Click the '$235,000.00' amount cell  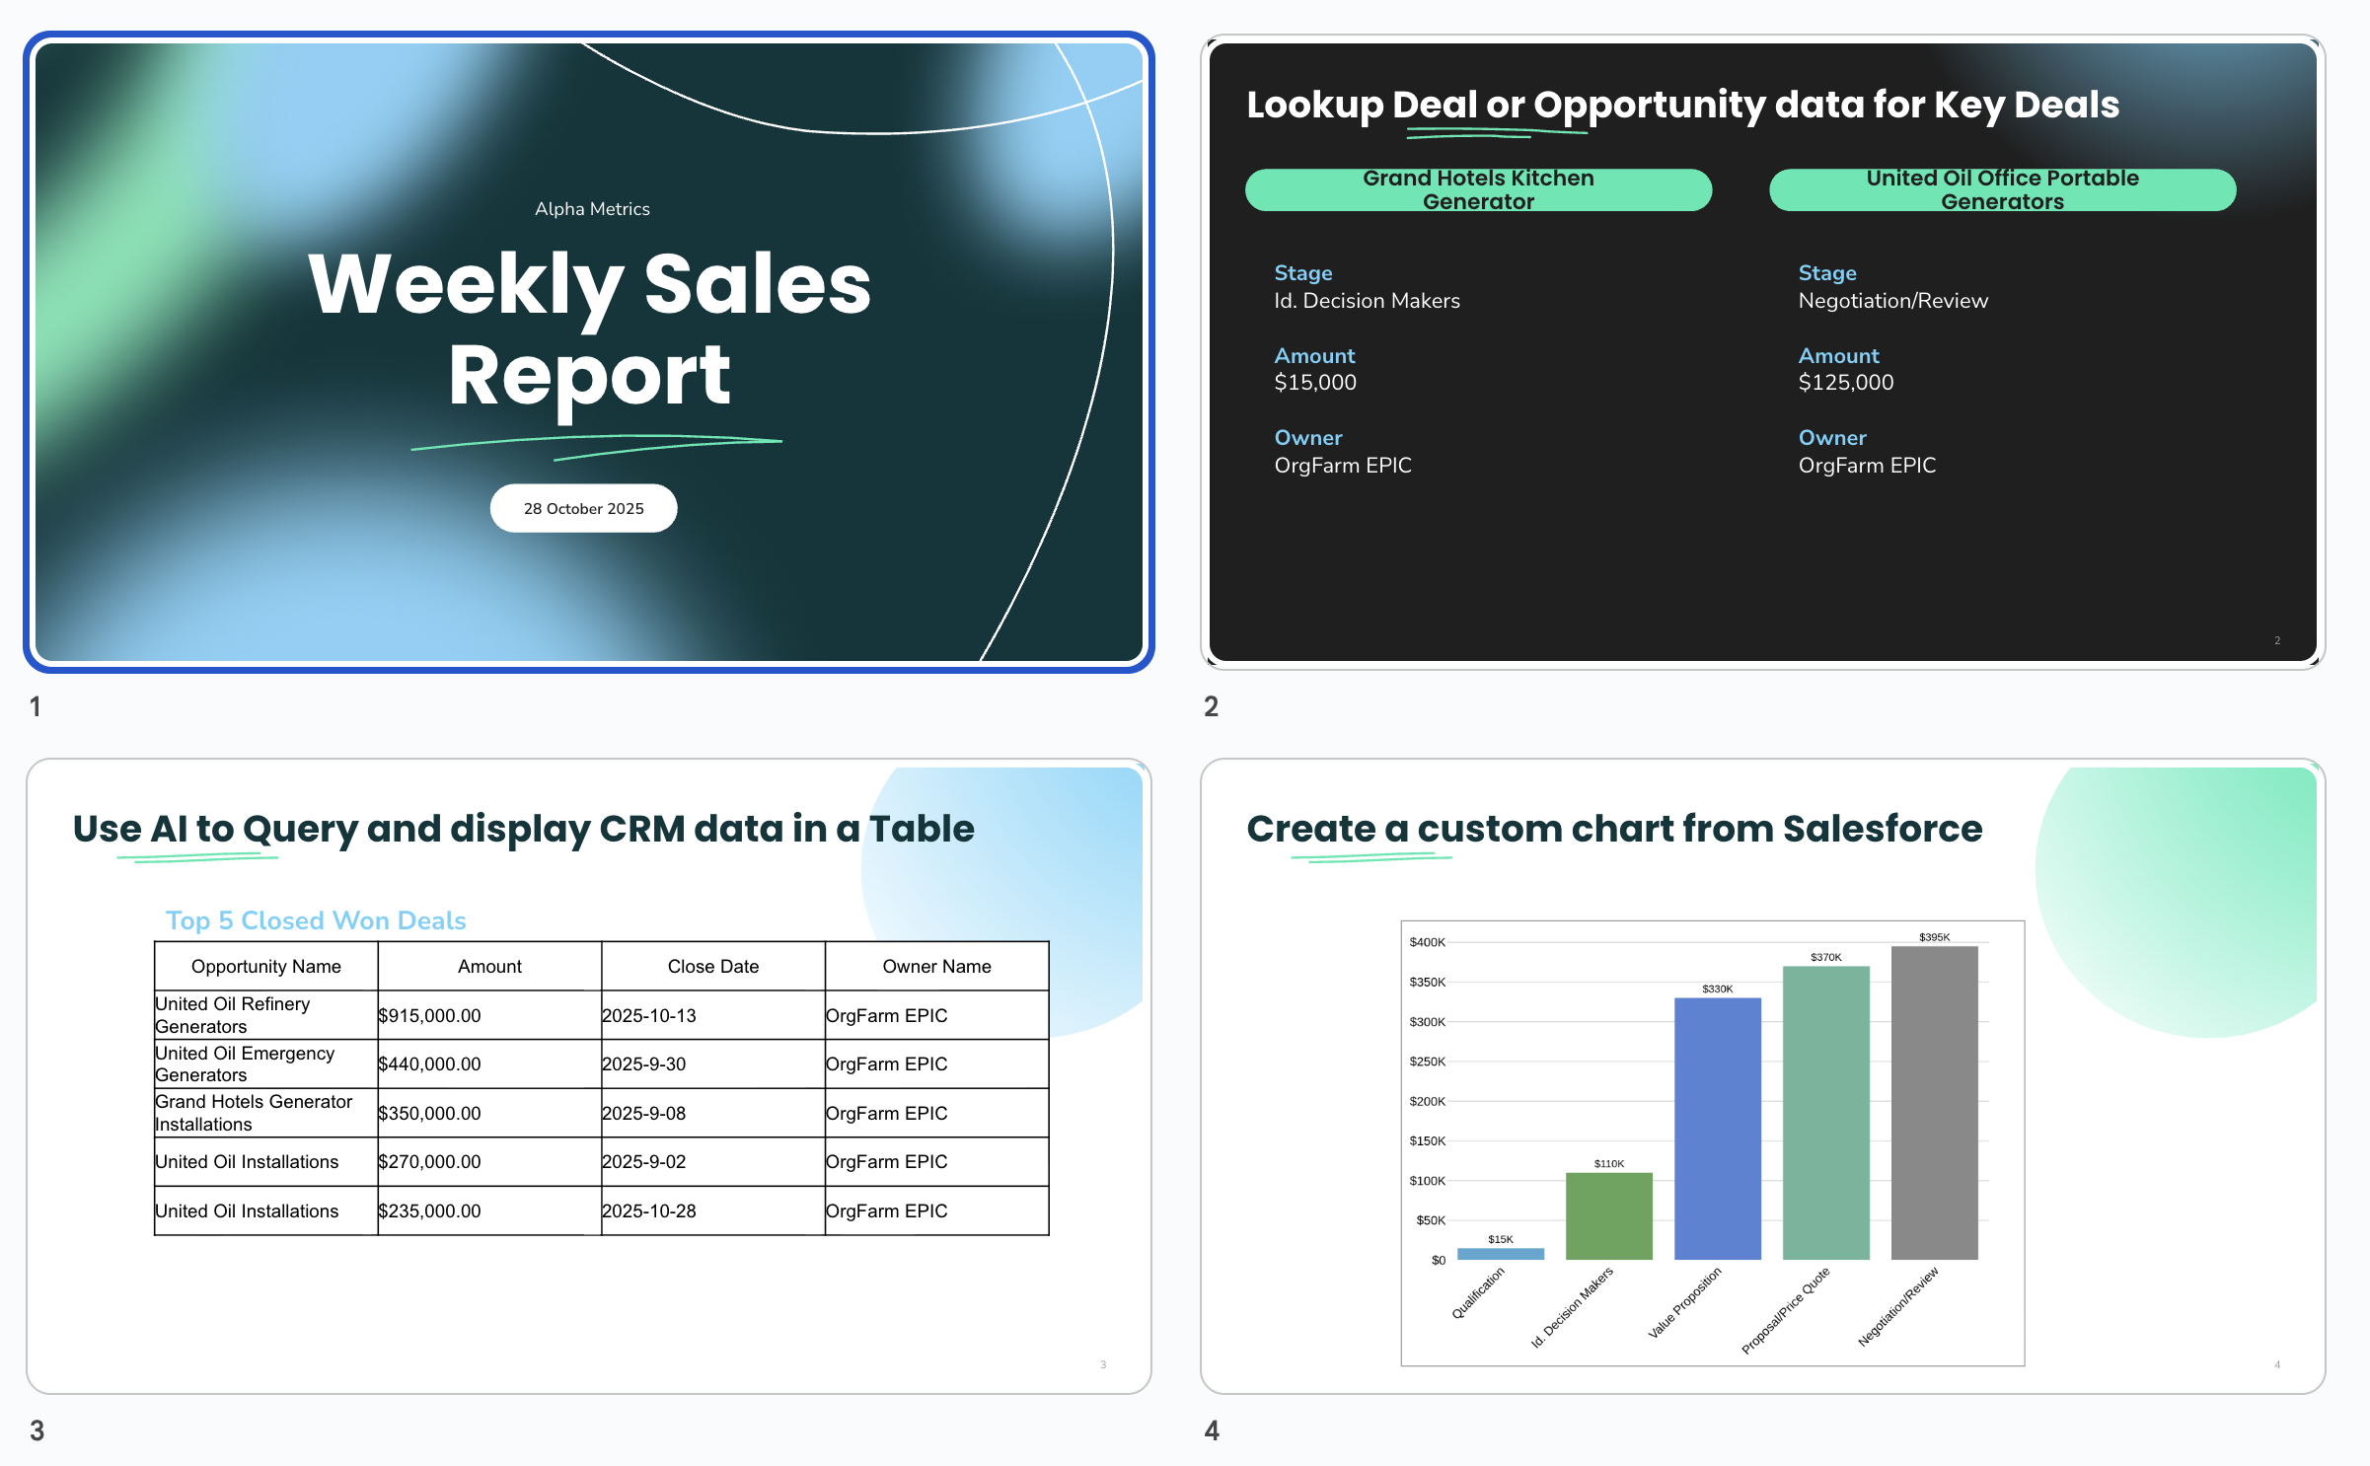click(489, 1210)
